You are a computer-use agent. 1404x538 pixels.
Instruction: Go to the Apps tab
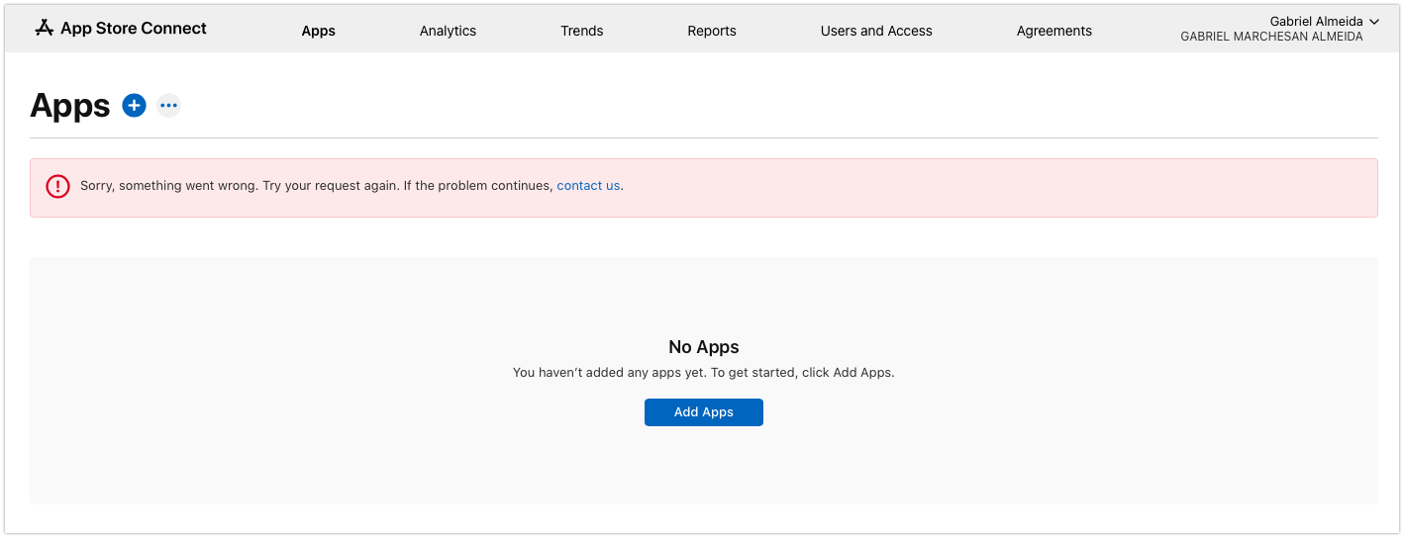pyautogui.click(x=318, y=31)
